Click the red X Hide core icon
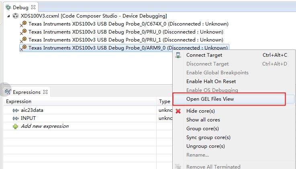Screen dimensions: 296x169 click(178, 111)
